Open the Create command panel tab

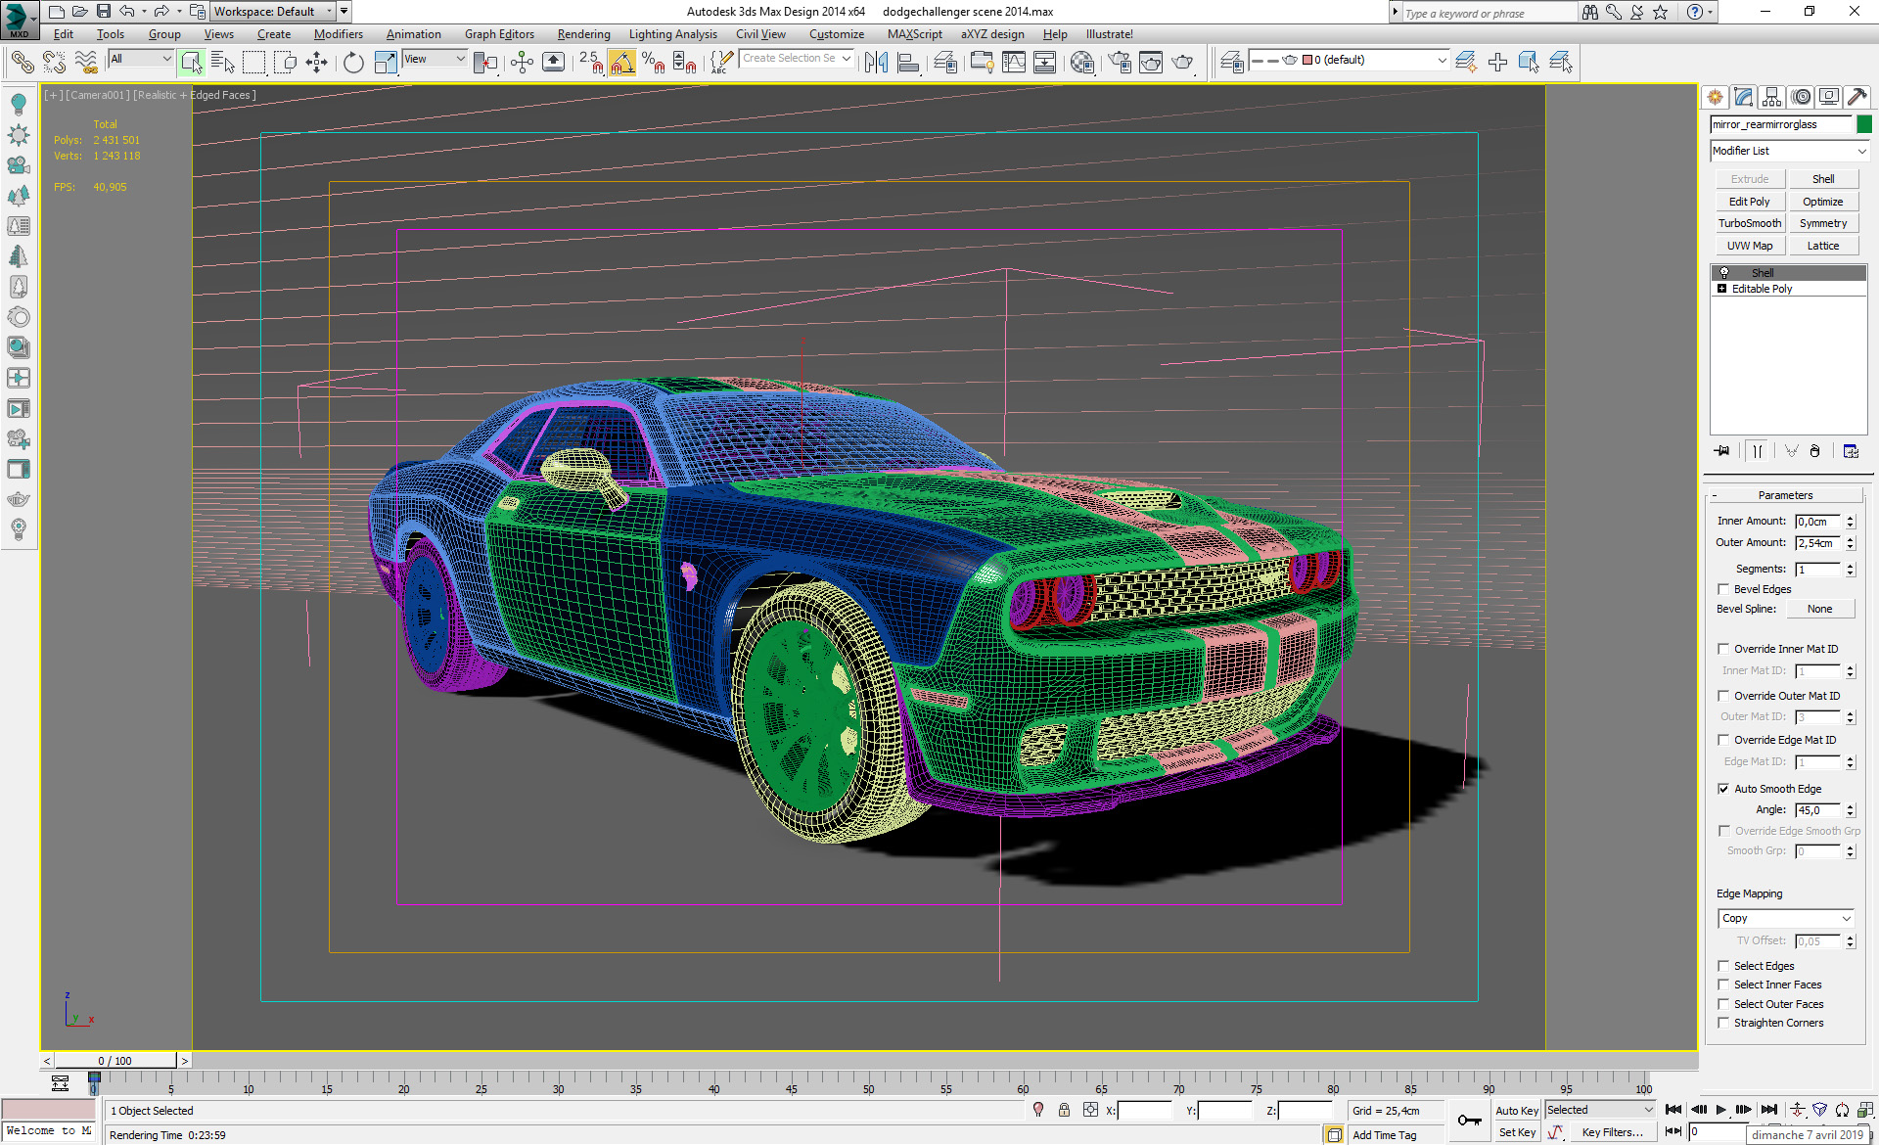click(x=1715, y=97)
